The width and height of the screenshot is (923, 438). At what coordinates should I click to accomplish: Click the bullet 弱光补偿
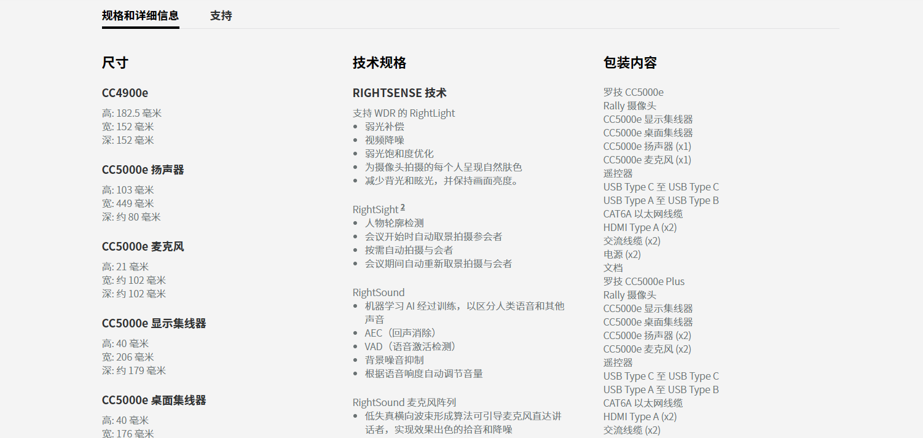coord(385,127)
